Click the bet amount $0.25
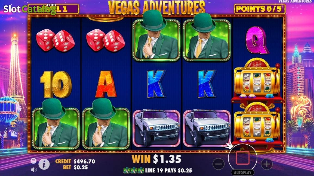 tap(81, 167)
